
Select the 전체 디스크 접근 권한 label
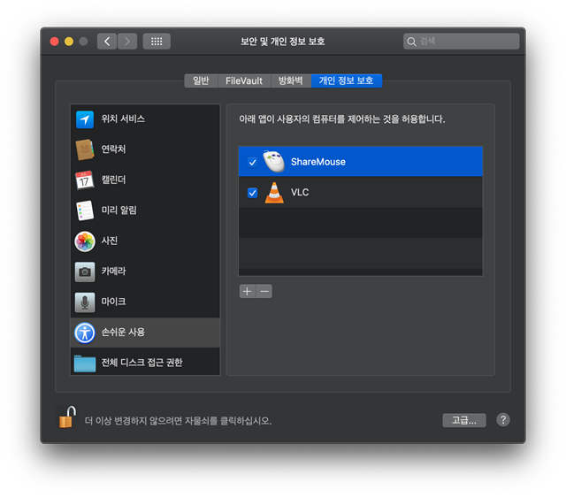(x=141, y=363)
